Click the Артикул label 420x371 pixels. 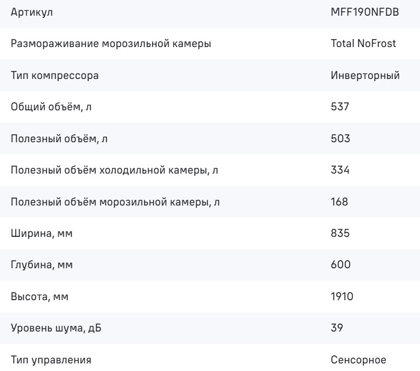(31, 12)
